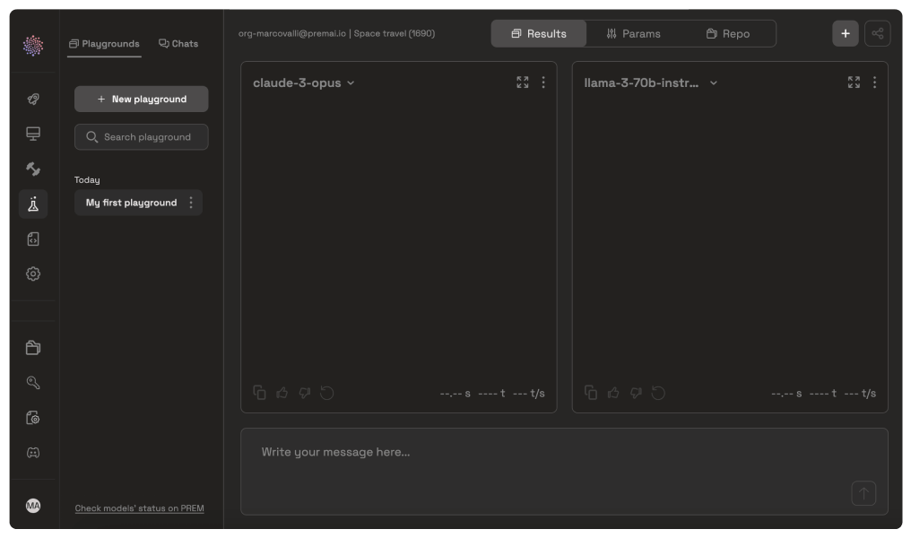Copy the claude-3-opus response
Screen dimensions: 911x538
click(x=260, y=393)
